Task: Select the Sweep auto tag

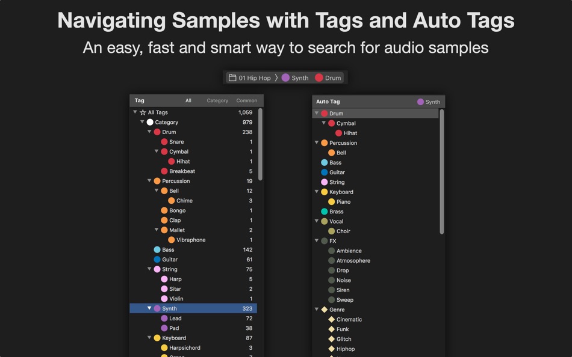Action: coord(375,300)
